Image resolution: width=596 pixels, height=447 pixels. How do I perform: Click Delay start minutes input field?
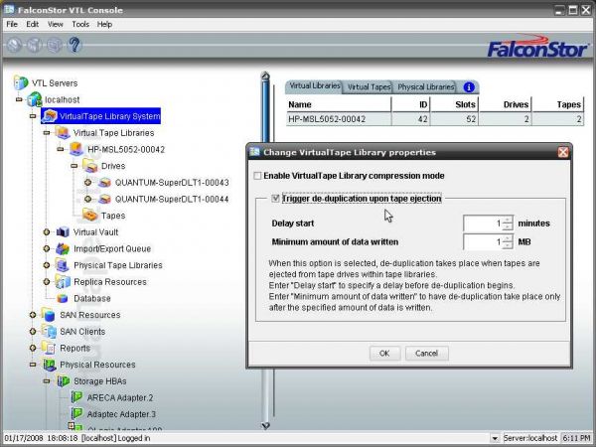483,223
